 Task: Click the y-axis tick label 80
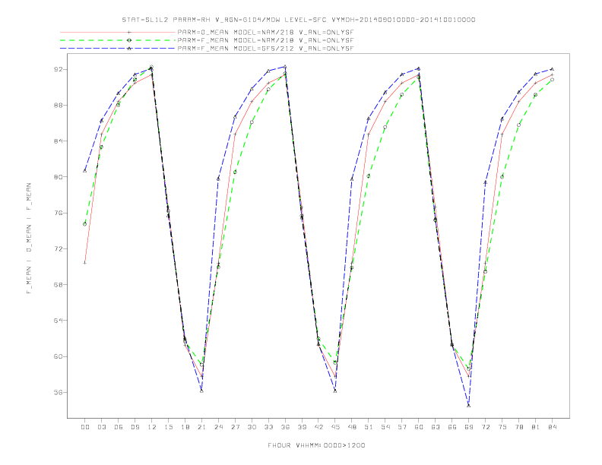58,177
